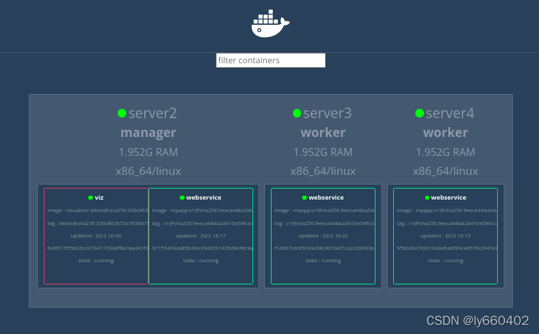Click the tag latest@sha256 line in viz
The height and width of the screenshot is (334, 539).
coord(97,223)
